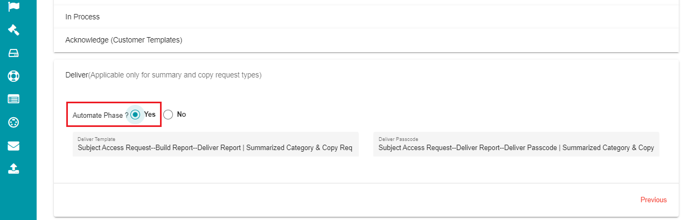
Task: Select Yes for Automate Phase
Action: pyautogui.click(x=135, y=115)
